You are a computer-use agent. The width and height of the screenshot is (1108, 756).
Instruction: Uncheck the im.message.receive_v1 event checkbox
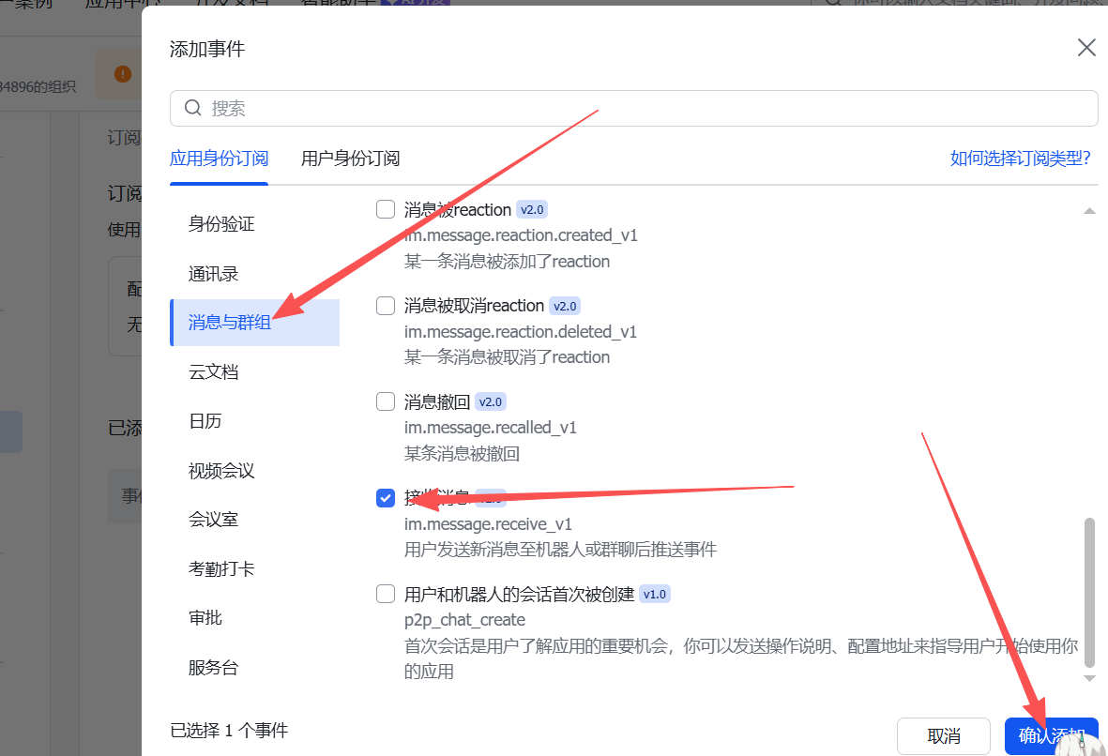(385, 498)
